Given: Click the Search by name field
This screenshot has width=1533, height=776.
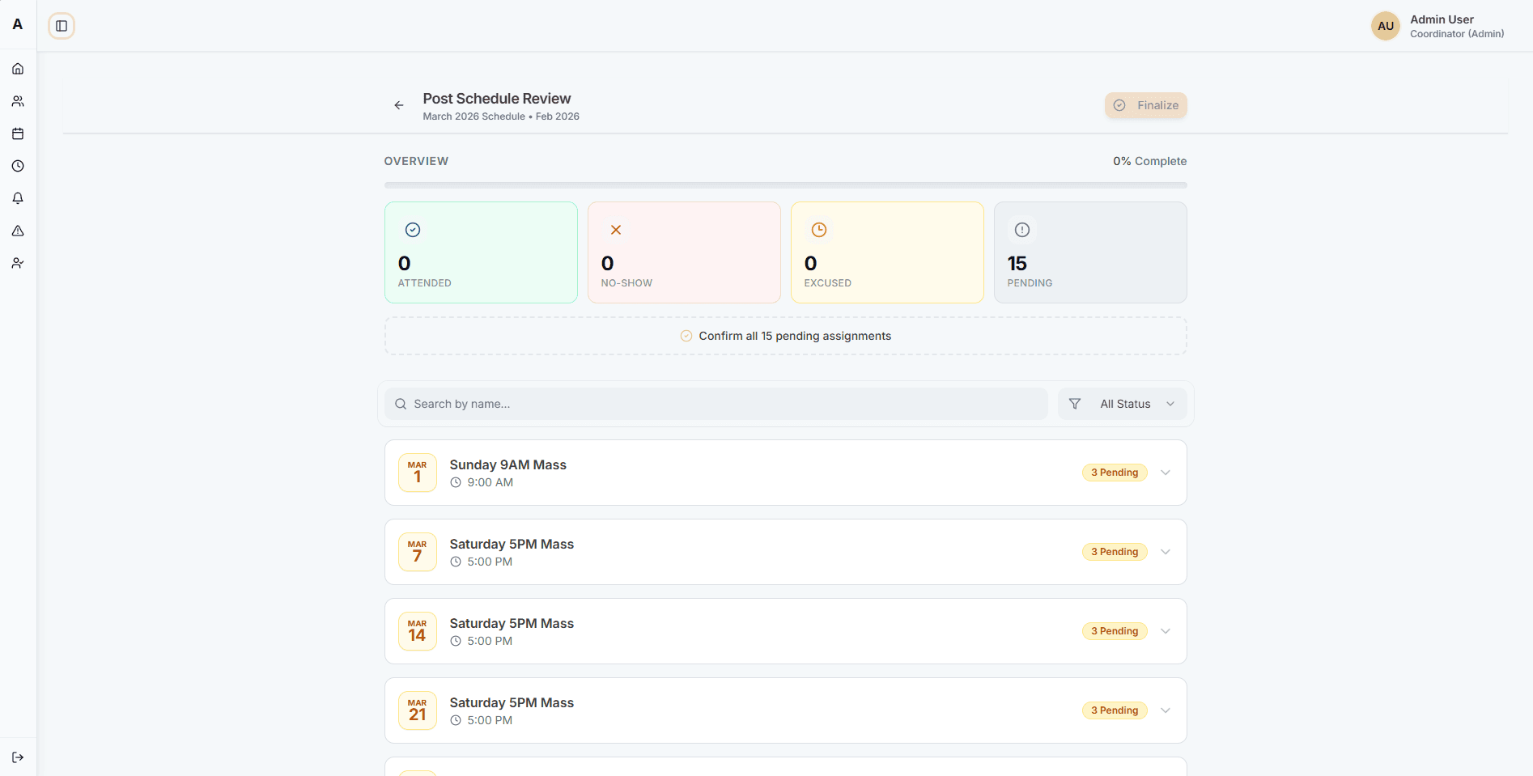Looking at the screenshot, I should [712, 403].
